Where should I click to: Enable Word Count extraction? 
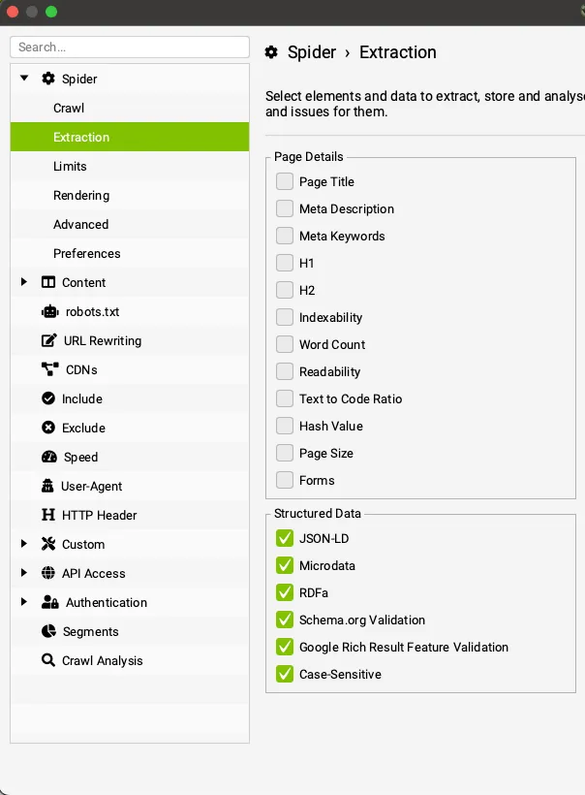click(x=285, y=344)
